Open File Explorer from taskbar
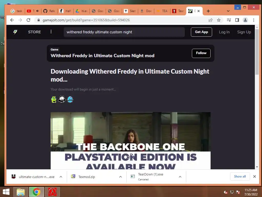 20,192
